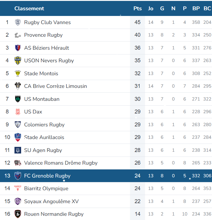Click the US Montauban green-black shield
212x220 pixels.
(18, 99)
